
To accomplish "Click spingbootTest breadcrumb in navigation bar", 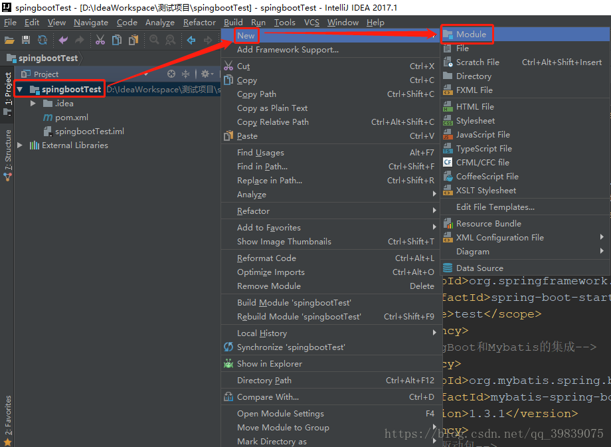I will tap(43, 58).
